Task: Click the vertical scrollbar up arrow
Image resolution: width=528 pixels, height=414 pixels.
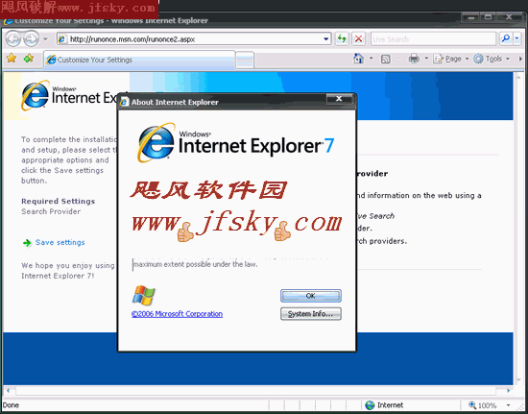Action: [x=519, y=78]
